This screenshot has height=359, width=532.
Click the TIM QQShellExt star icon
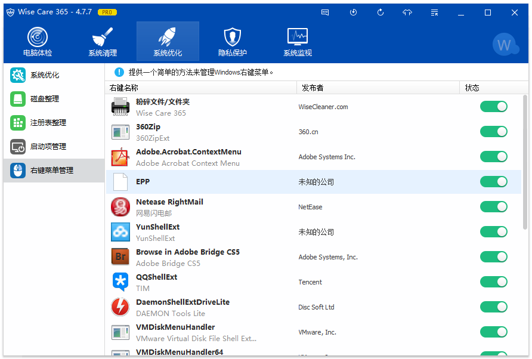tap(120, 282)
